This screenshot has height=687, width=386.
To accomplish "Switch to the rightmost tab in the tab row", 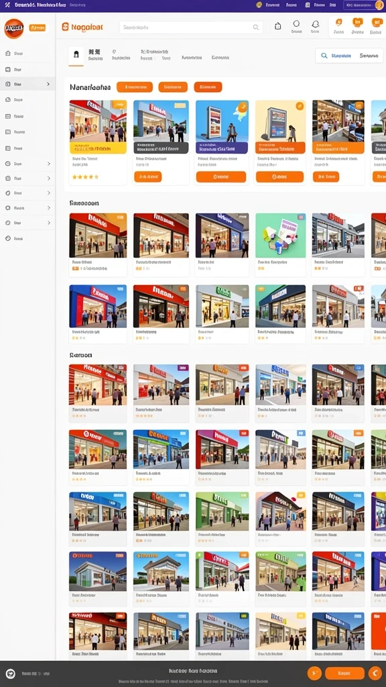I will pyautogui.click(x=220, y=58).
